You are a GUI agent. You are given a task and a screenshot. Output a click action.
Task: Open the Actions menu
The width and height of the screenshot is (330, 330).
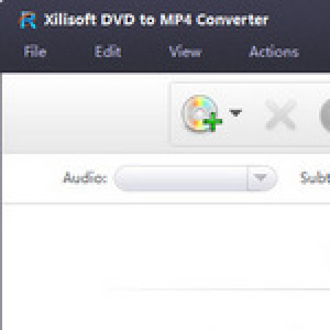coord(274,51)
